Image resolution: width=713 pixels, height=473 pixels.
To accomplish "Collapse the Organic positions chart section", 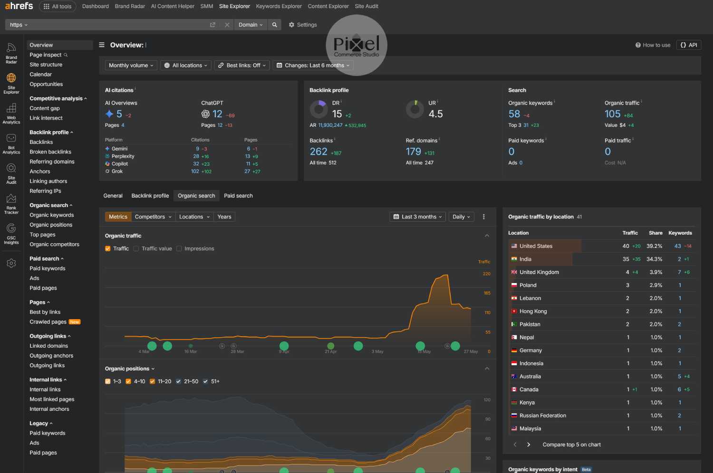I will [487, 369].
